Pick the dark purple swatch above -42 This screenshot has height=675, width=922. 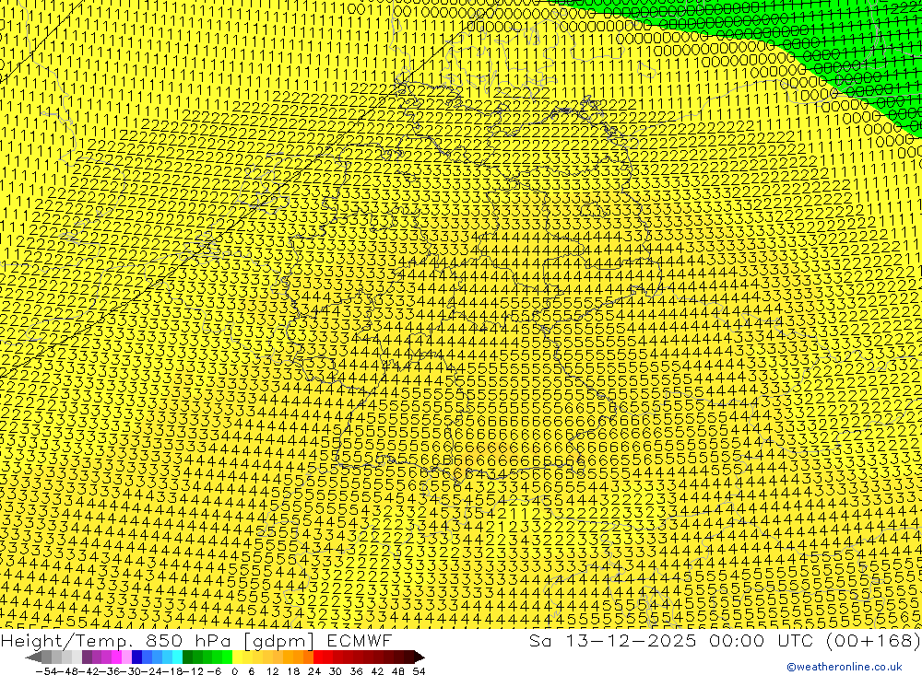87,657
